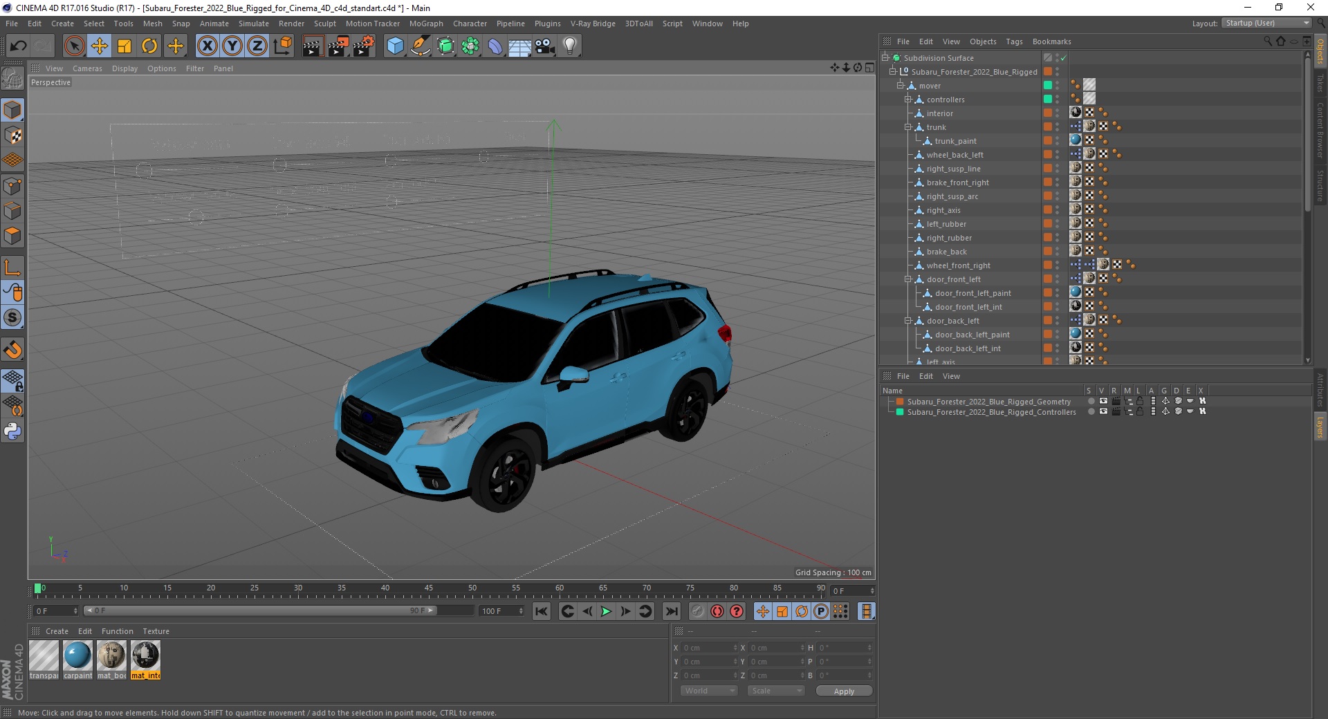Open material manager Create menu
1328x719 pixels.
coord(57,631)
